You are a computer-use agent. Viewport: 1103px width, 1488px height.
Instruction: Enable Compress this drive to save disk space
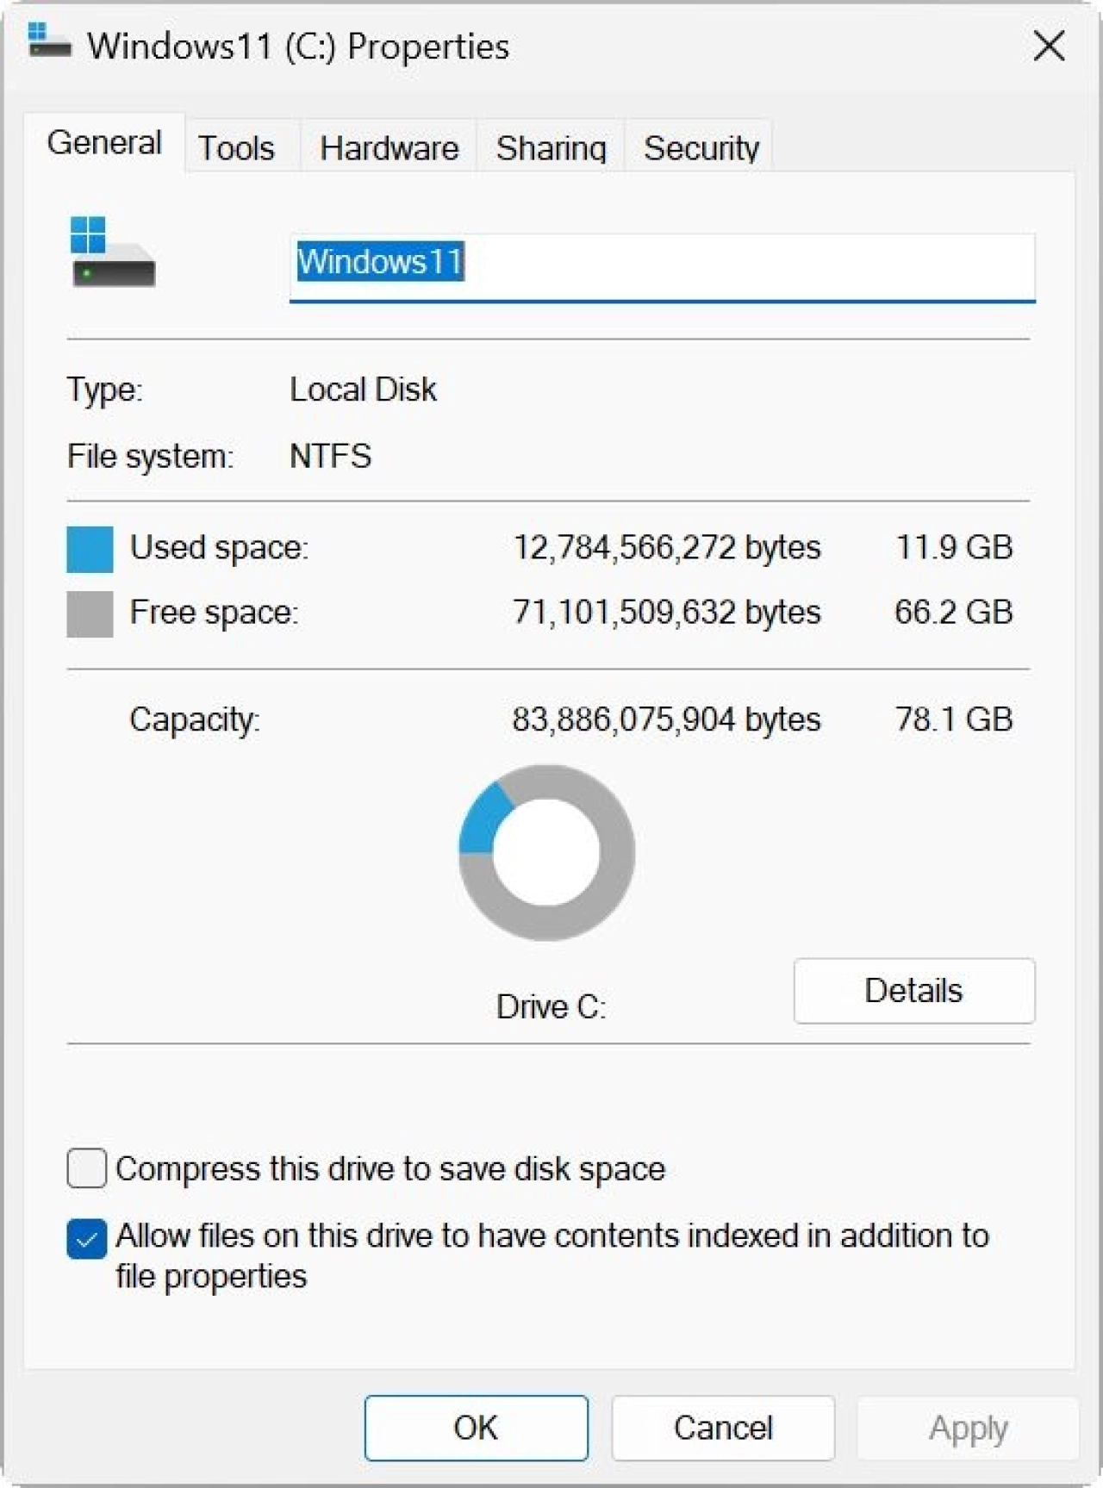click(x=87, y=1168)
